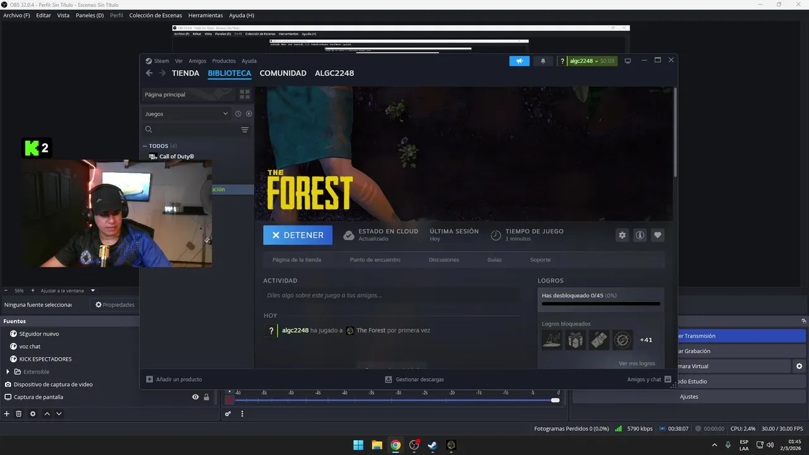Click the Amigos y chat icon
The image size is (809, 455).
[x=668, y=379]
